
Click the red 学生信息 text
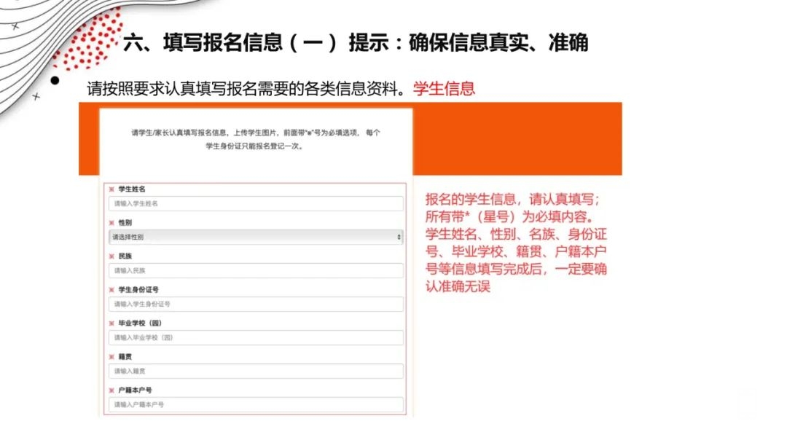point(444,89)
